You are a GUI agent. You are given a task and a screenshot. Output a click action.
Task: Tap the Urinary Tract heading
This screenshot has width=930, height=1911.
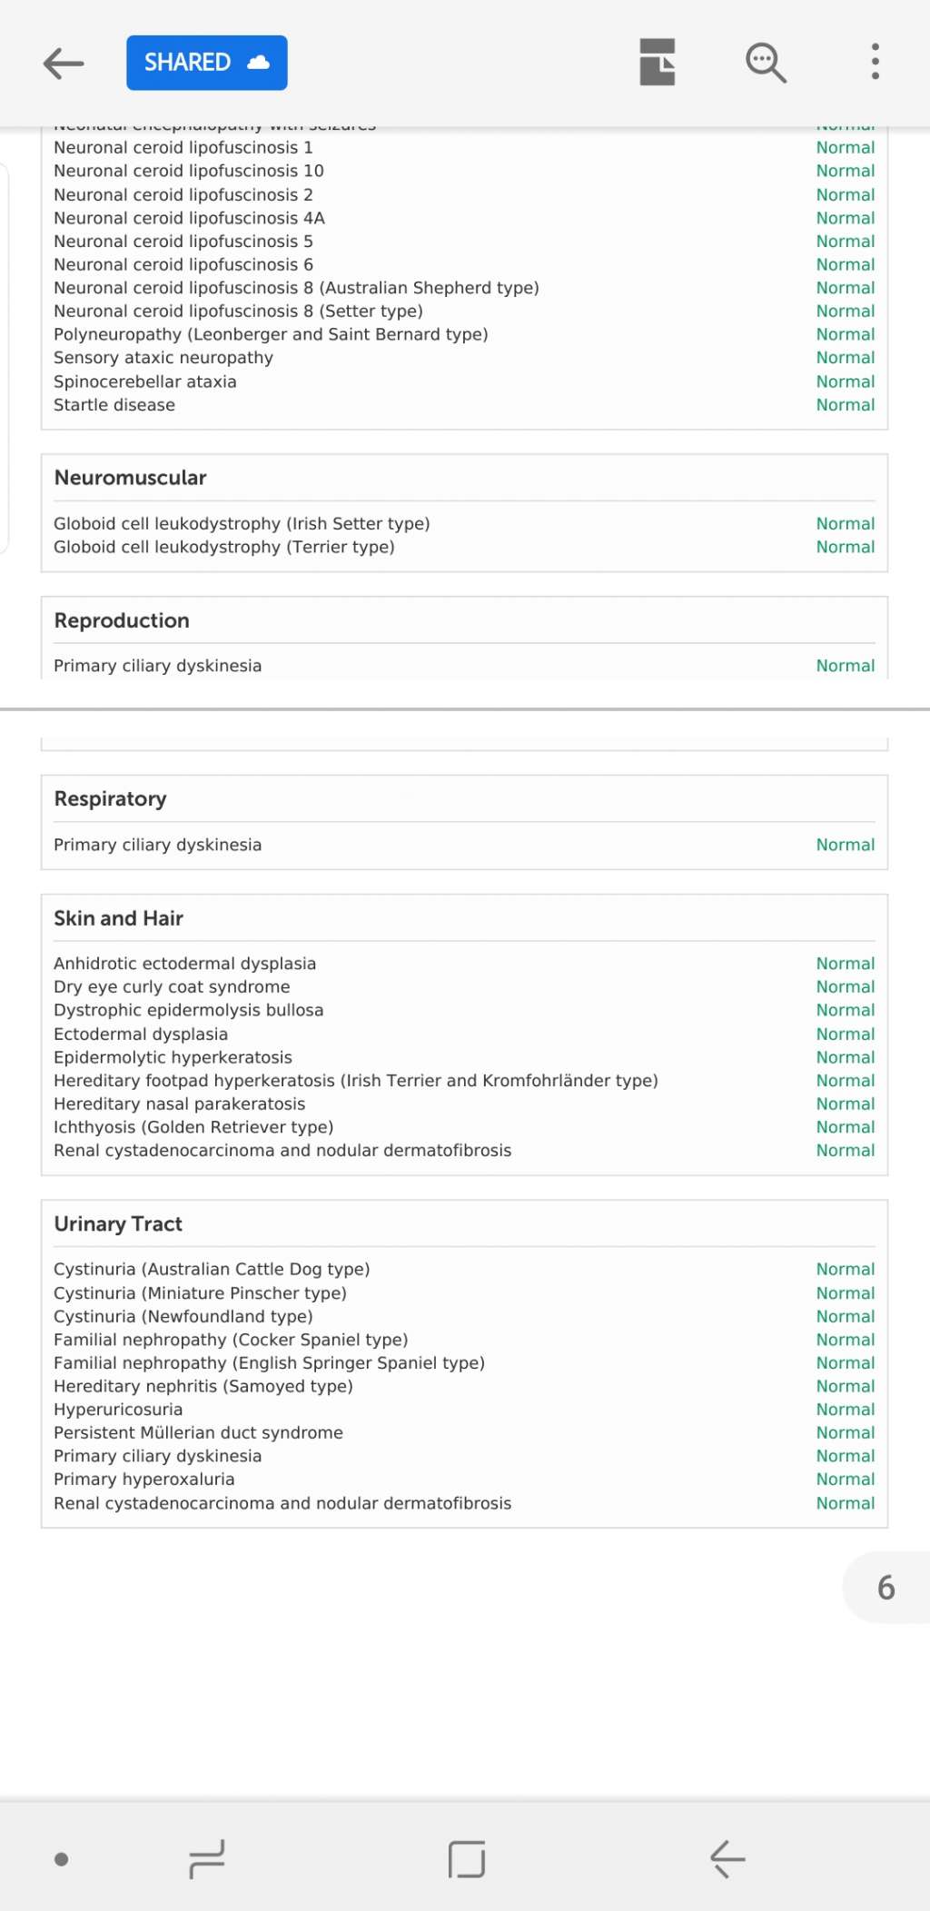click(118, 1223)
